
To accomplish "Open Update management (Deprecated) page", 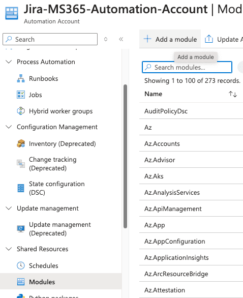I will (60, 229).
